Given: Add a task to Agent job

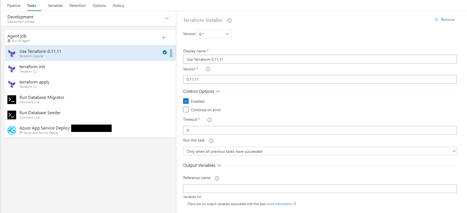Looking at the screenshot, I should [164, 38].
